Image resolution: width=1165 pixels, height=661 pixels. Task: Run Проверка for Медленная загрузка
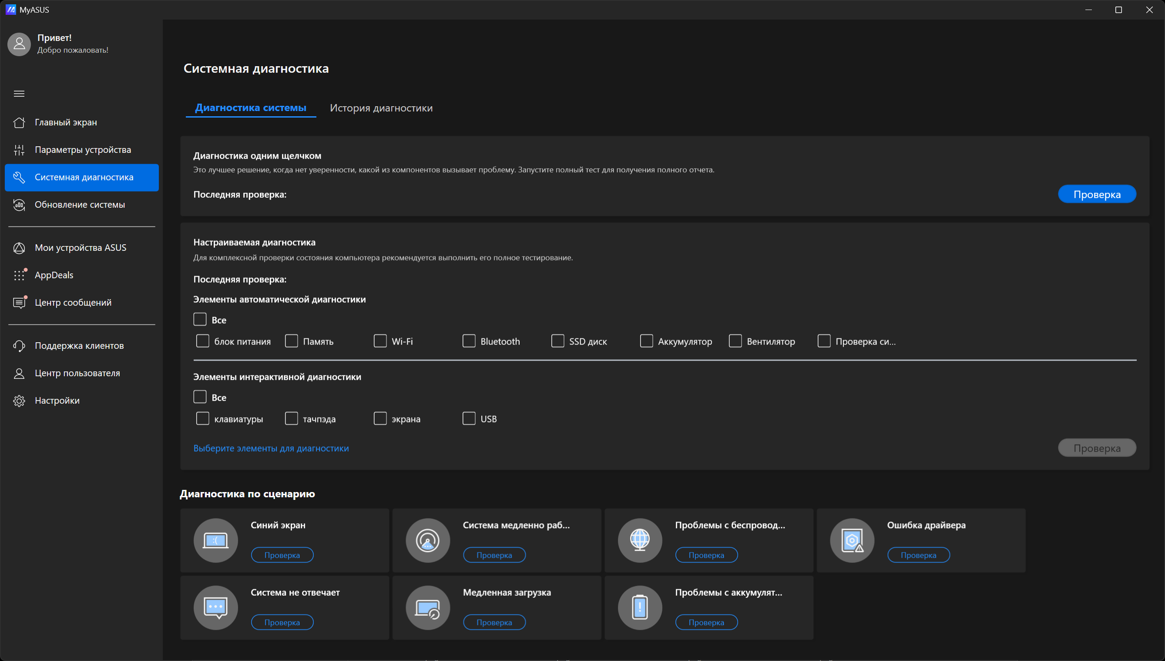pyautogui.click(x=494, y=622)
